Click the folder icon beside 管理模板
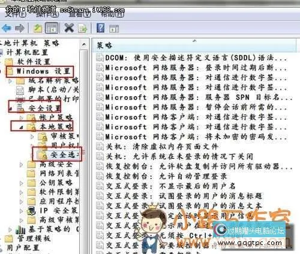This screenshot has height=254, width=300. (9, 238)
